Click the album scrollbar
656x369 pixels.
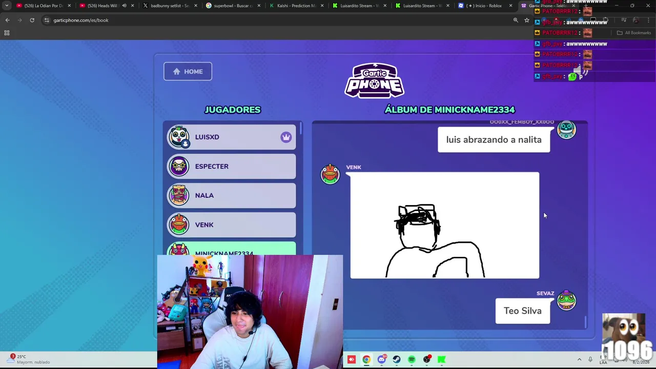pyautogui.click(x=586, y=322)
